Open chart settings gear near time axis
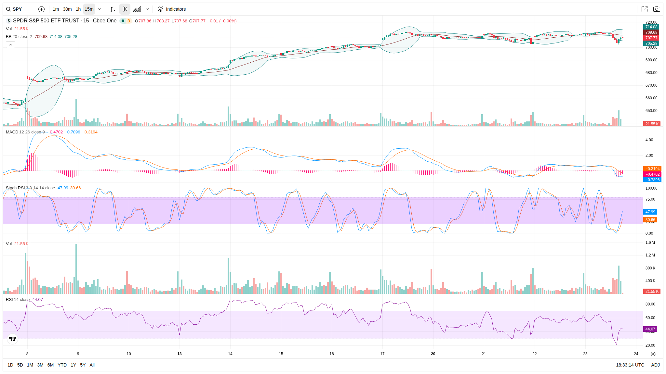This screenshot has height=374, width=666. (x=653, y=354)
